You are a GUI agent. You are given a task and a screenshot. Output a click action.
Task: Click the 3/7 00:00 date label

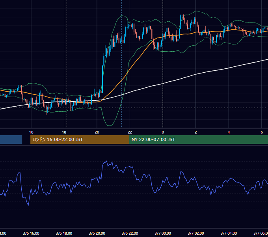pos(163,233)
